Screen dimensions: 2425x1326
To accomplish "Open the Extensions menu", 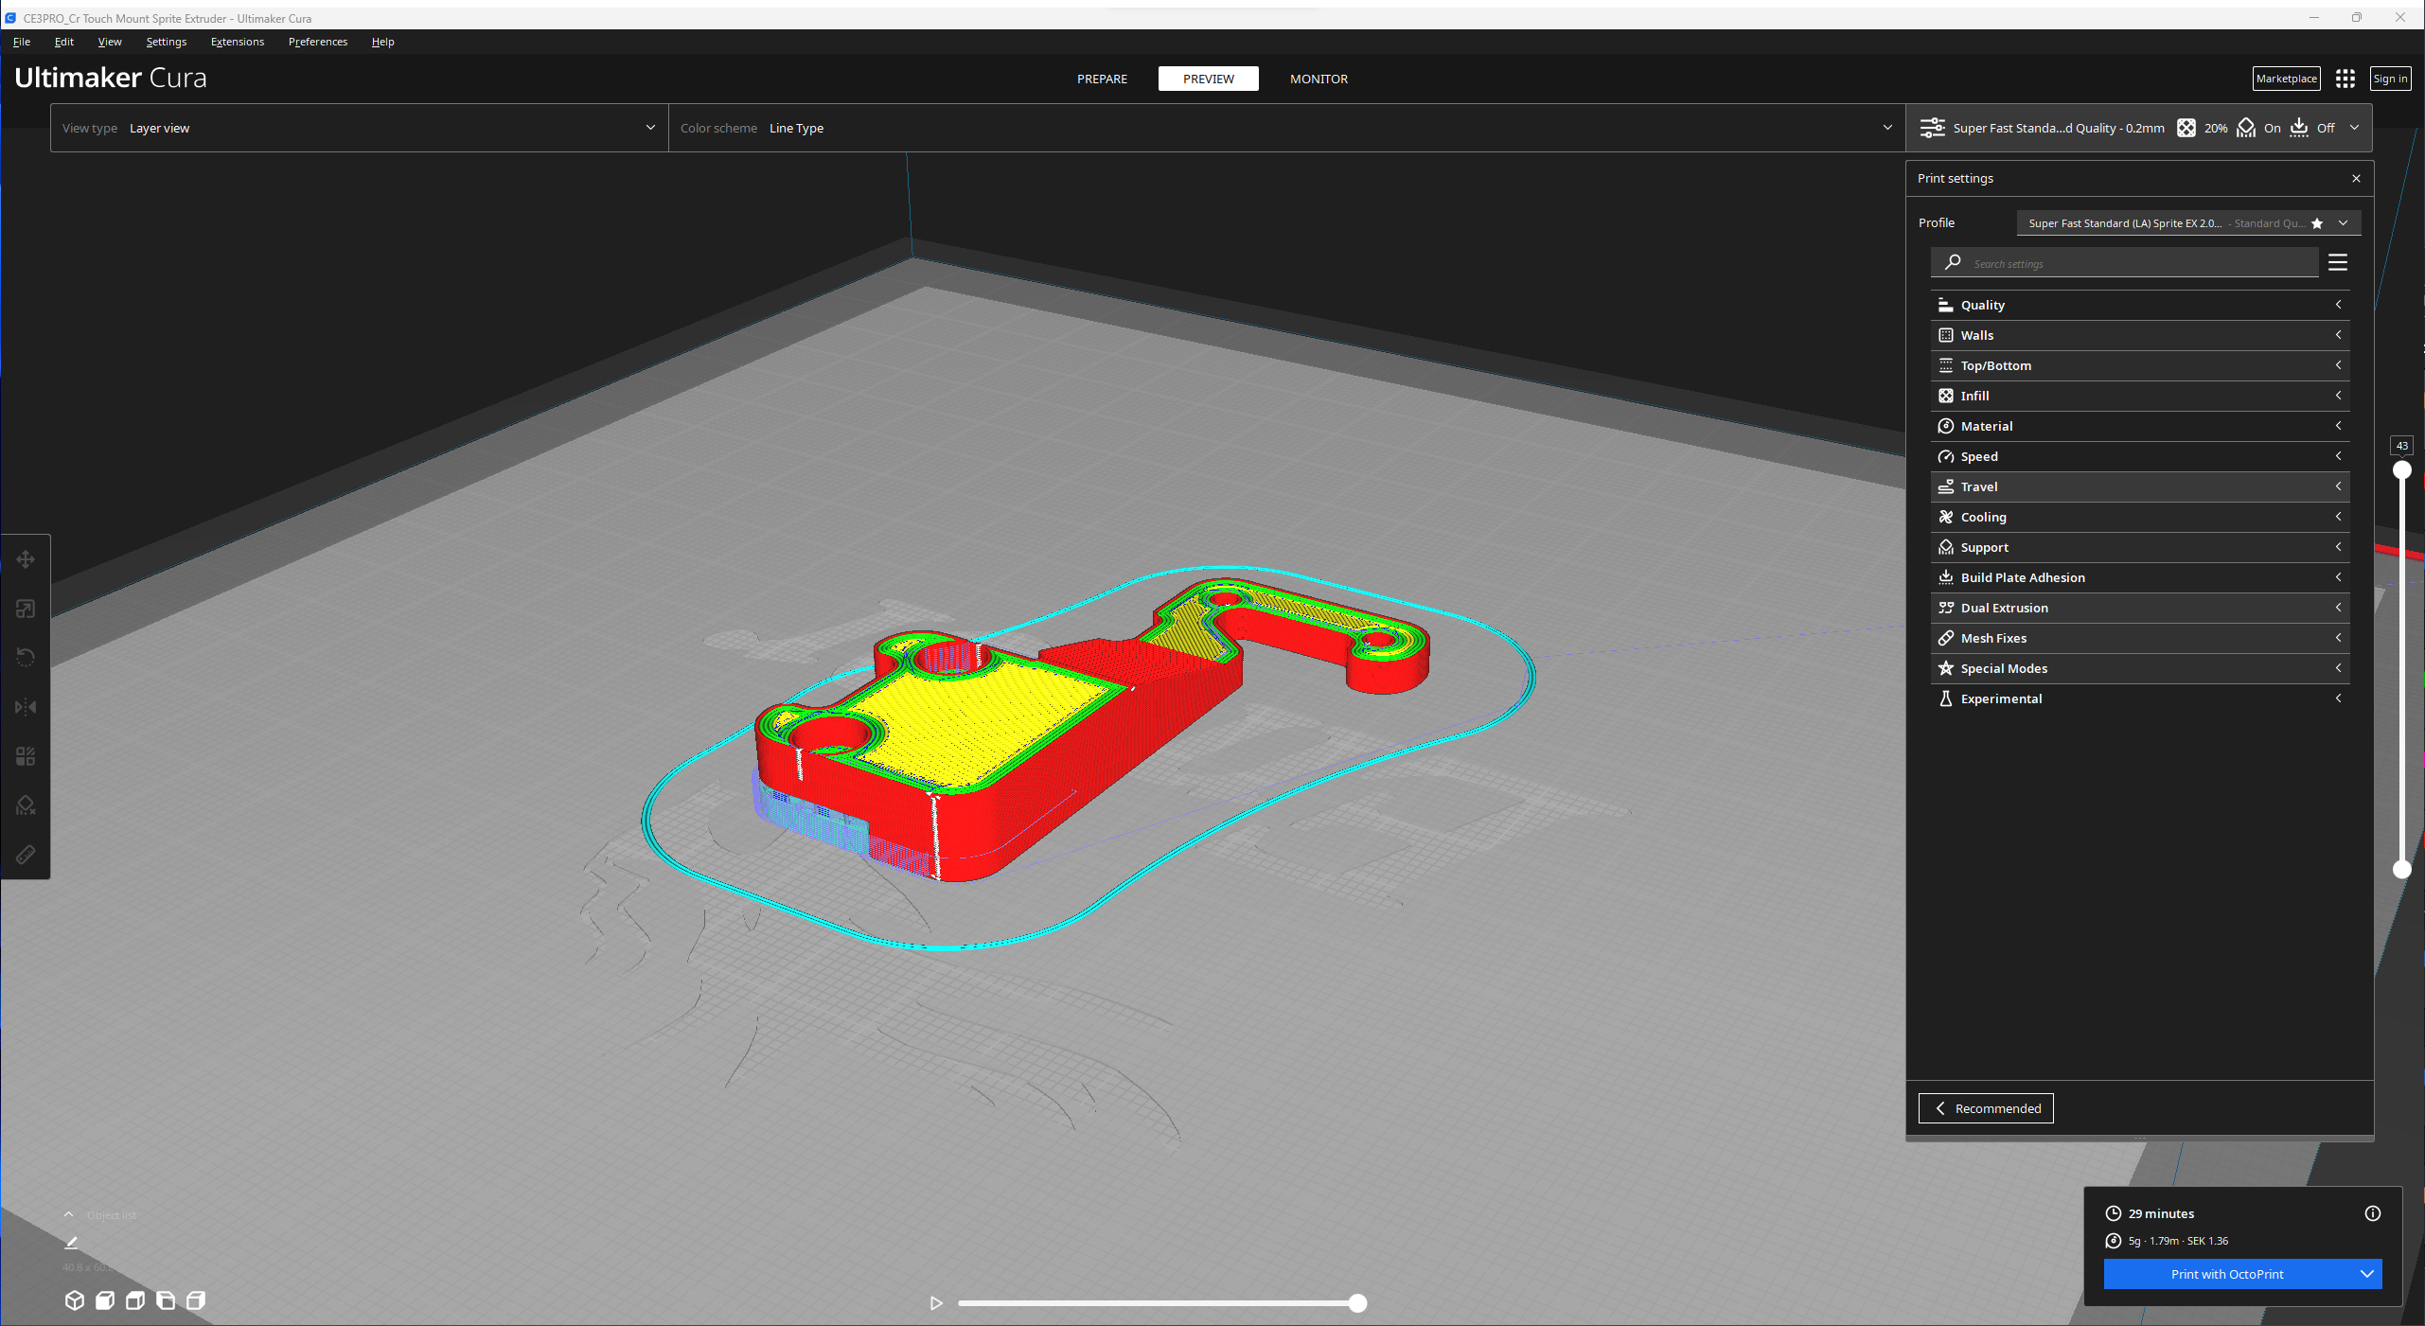I will pos(237,42).
